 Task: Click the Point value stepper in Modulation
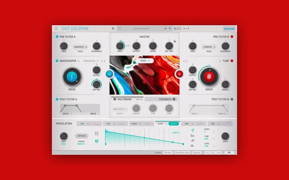point(214,132)
